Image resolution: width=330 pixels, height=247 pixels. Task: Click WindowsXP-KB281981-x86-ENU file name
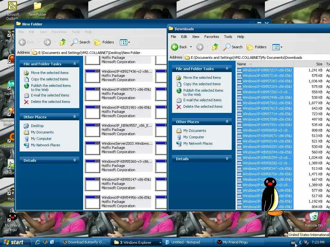pyautogui.click(x=126, y=107)
